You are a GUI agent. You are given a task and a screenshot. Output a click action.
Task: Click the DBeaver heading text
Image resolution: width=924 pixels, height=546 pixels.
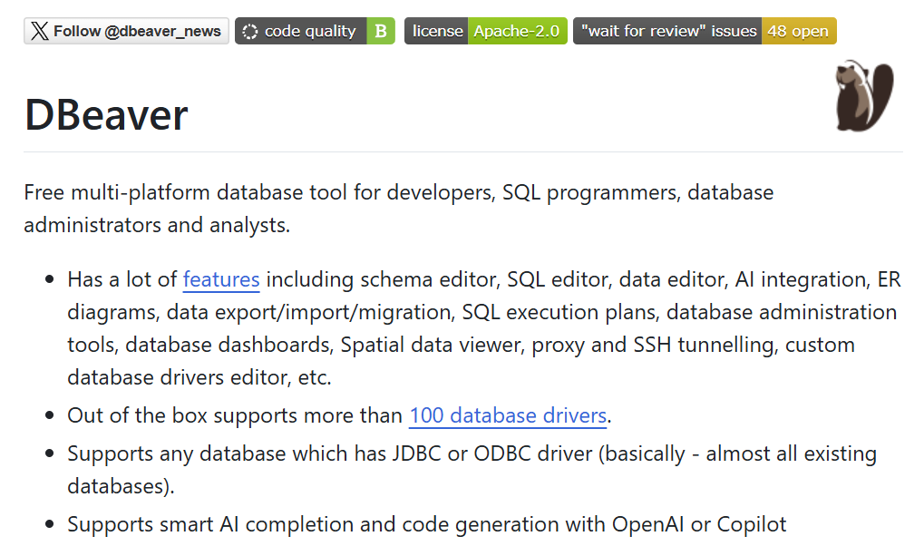click(106, 114)
